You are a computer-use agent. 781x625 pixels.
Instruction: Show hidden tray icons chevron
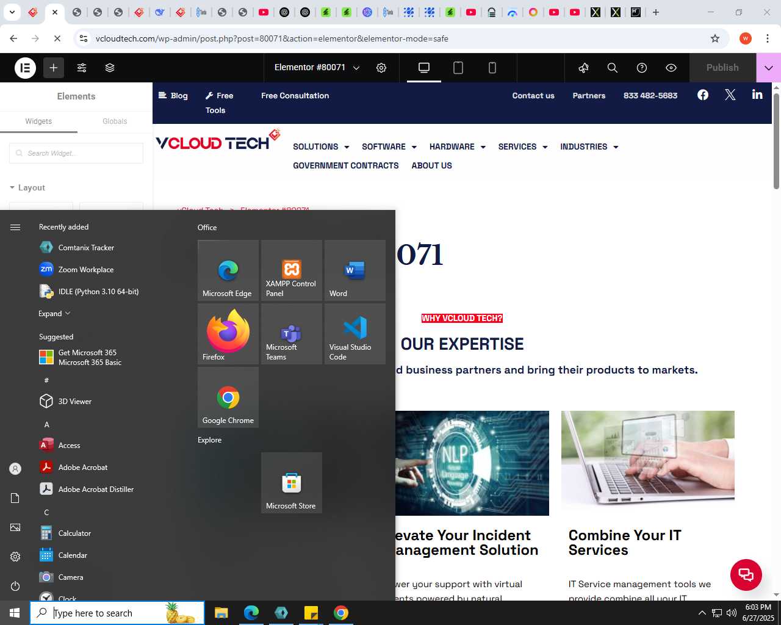coord(702,613)
